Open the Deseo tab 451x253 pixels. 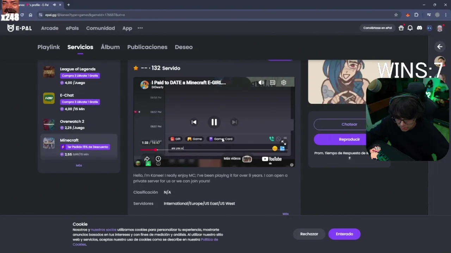184,47
